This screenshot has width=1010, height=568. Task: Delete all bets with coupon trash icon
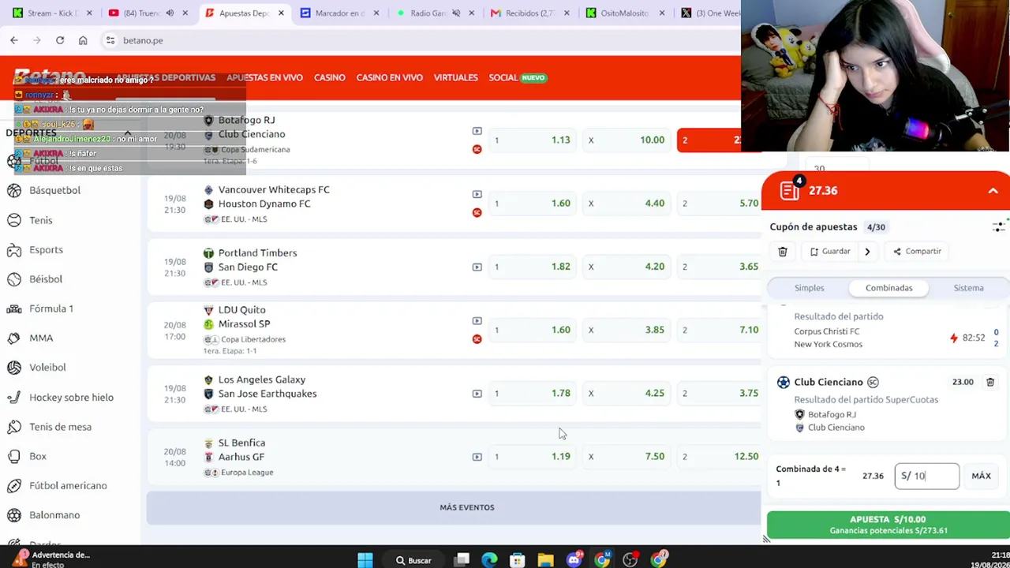click(783, 252)
